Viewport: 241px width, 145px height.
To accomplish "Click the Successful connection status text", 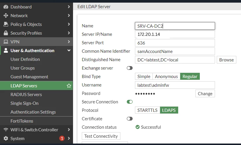I will 151,127.
